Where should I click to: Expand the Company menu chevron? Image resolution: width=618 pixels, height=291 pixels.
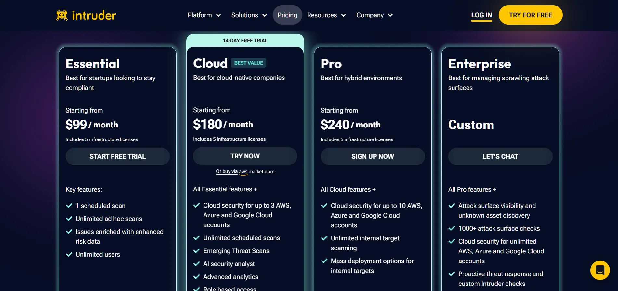click(x=390, y=15)
